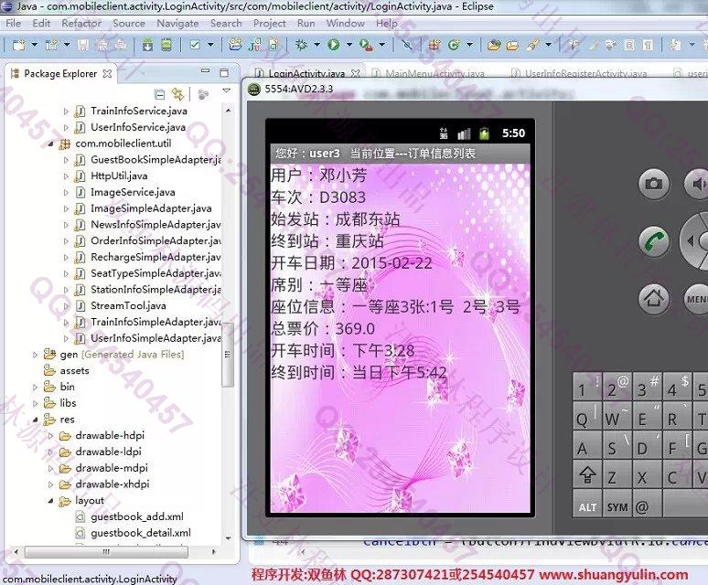Collapse the layout folder

click(50, 501)
